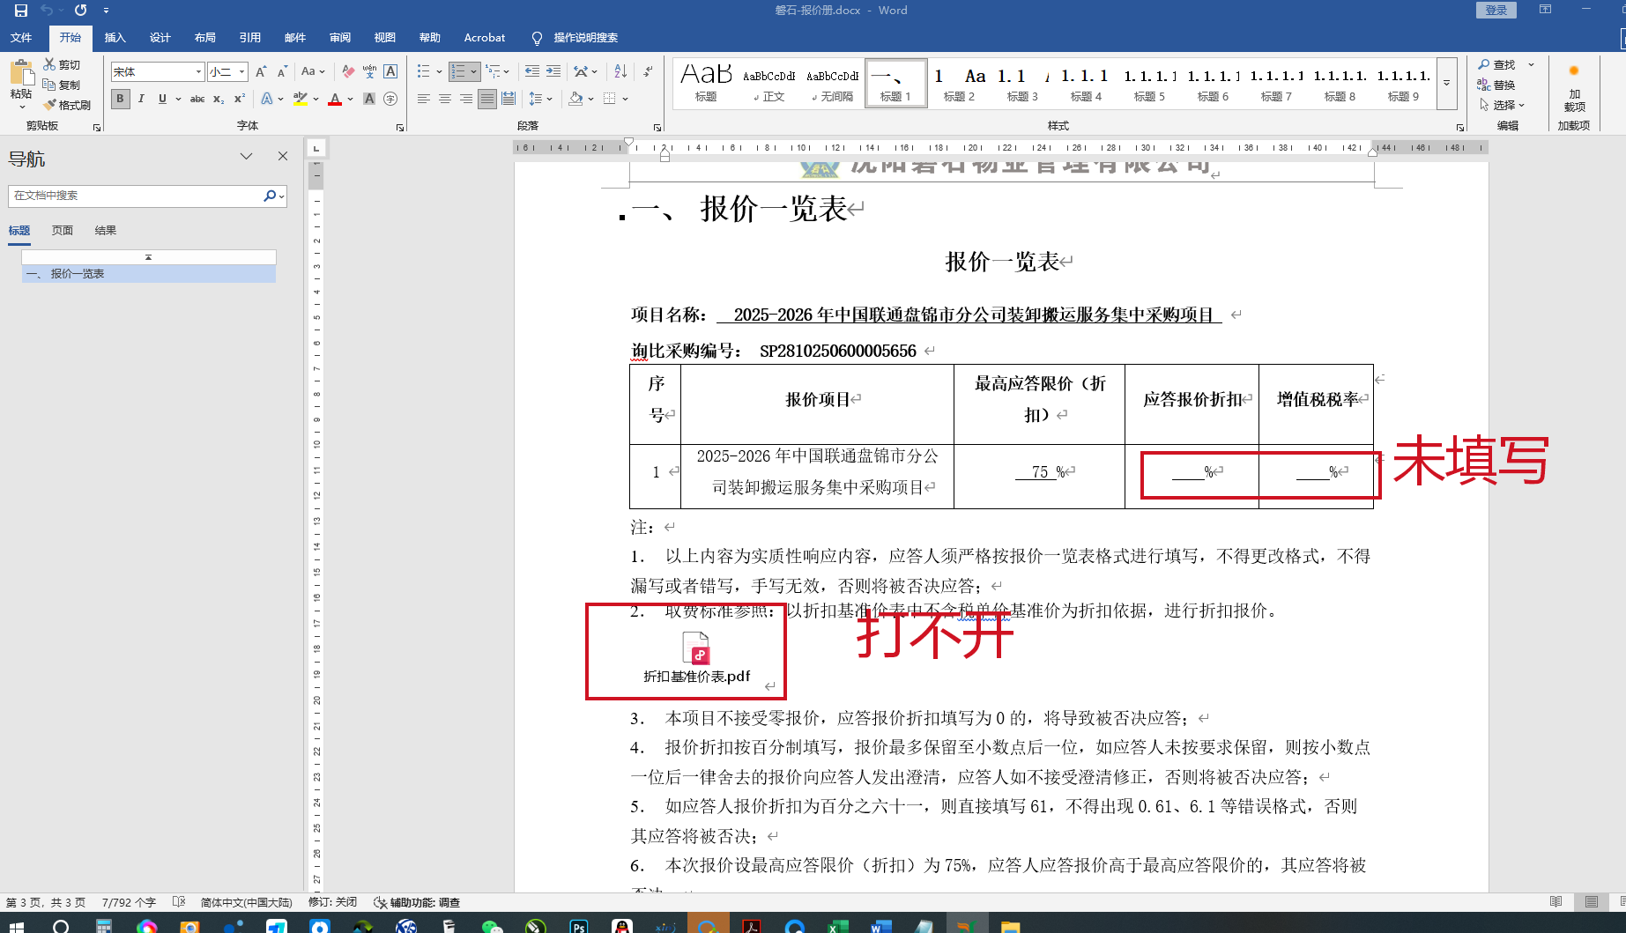This screenshot has height=933, width=1626.
Task: Increase font size with the grow font icon
Action: [x=261, y=71]
